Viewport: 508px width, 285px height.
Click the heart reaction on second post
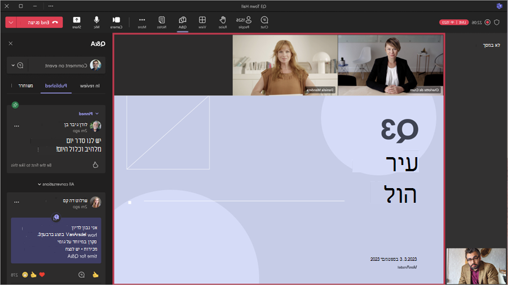pos(42,275)
